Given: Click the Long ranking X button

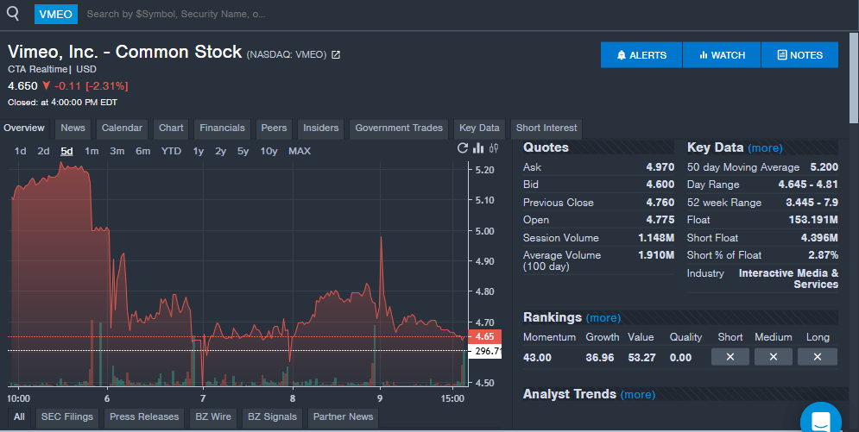Looking at the screenshot, I should 818,357.
